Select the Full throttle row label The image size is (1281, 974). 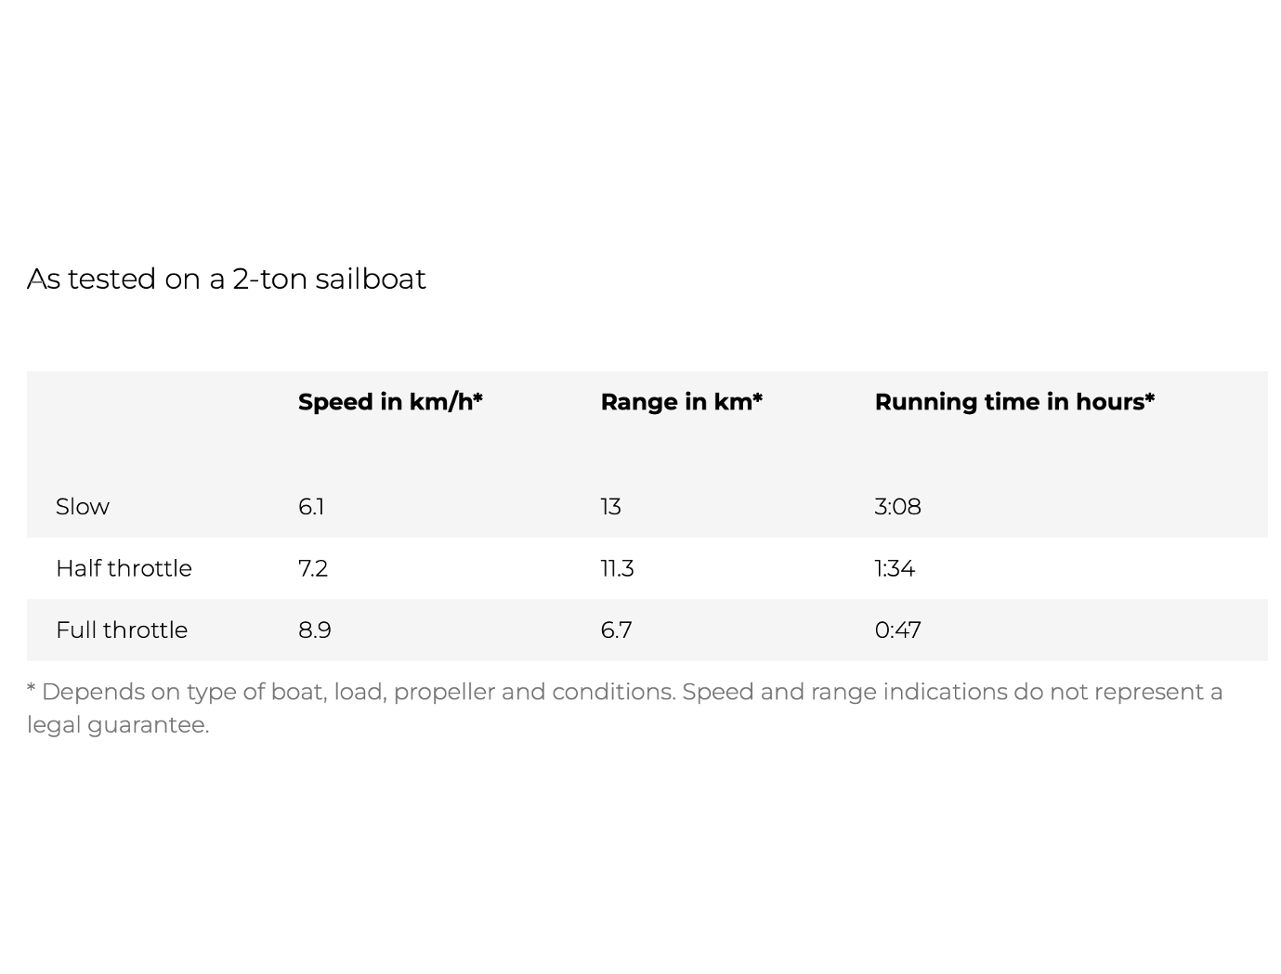[122, 630]
